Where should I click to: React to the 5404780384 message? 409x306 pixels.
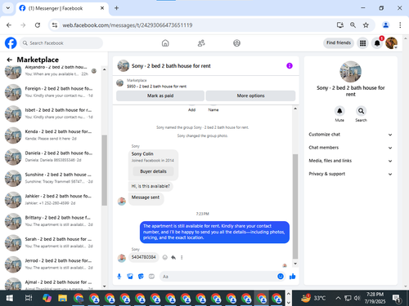coord(165,257)
